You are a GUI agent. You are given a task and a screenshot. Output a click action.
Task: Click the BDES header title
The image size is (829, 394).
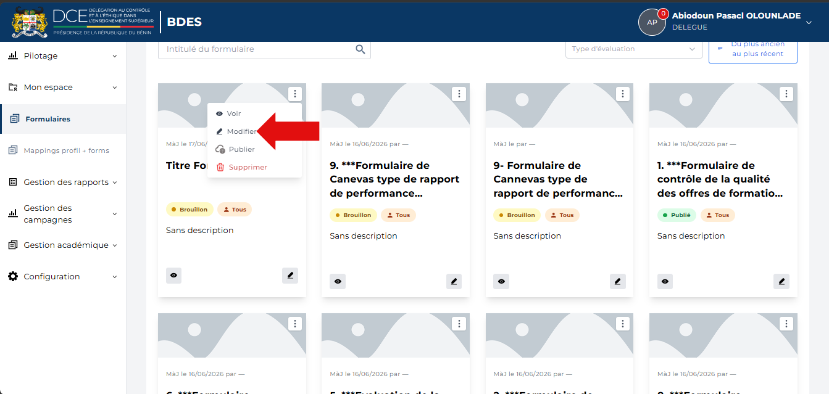pyautogui.click(x=184, y=22)
